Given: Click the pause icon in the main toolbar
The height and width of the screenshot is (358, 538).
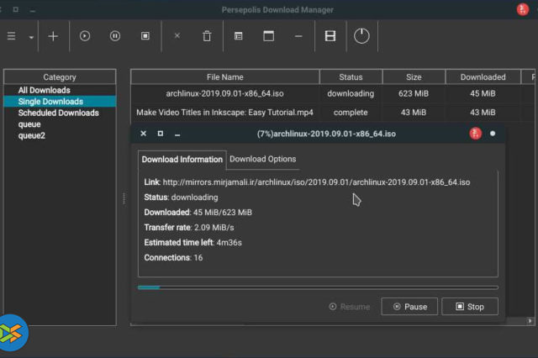Looking at the screenshot, I should [x=114, y=36].
